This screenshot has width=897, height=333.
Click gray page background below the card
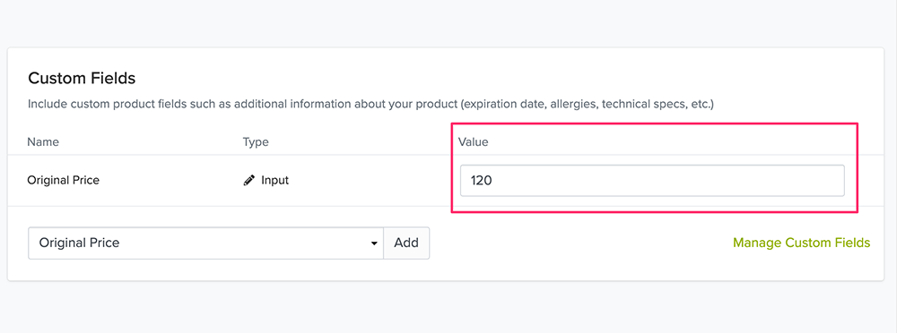coord(448,309)
